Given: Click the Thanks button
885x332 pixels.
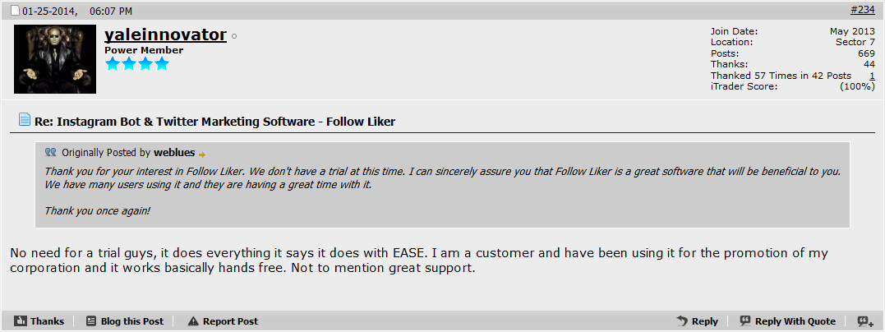Looking at the screenshot, I should point(39,321).
